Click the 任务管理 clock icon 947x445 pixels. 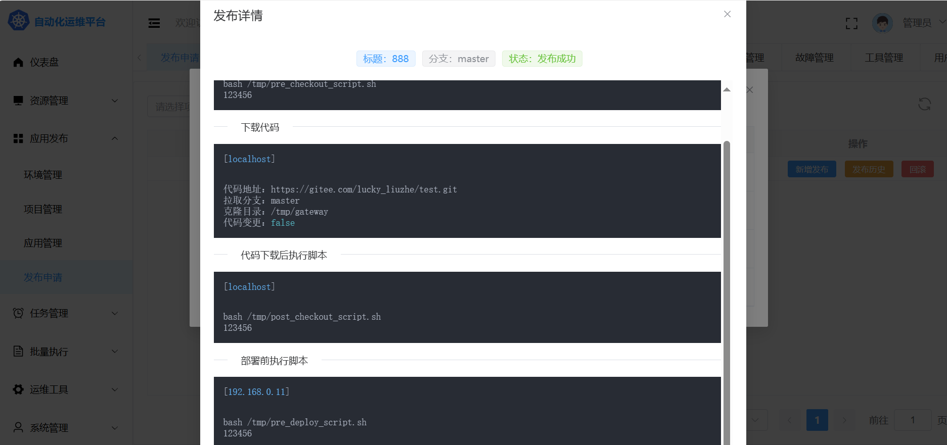pyautogui.click(x=18, y=313)
